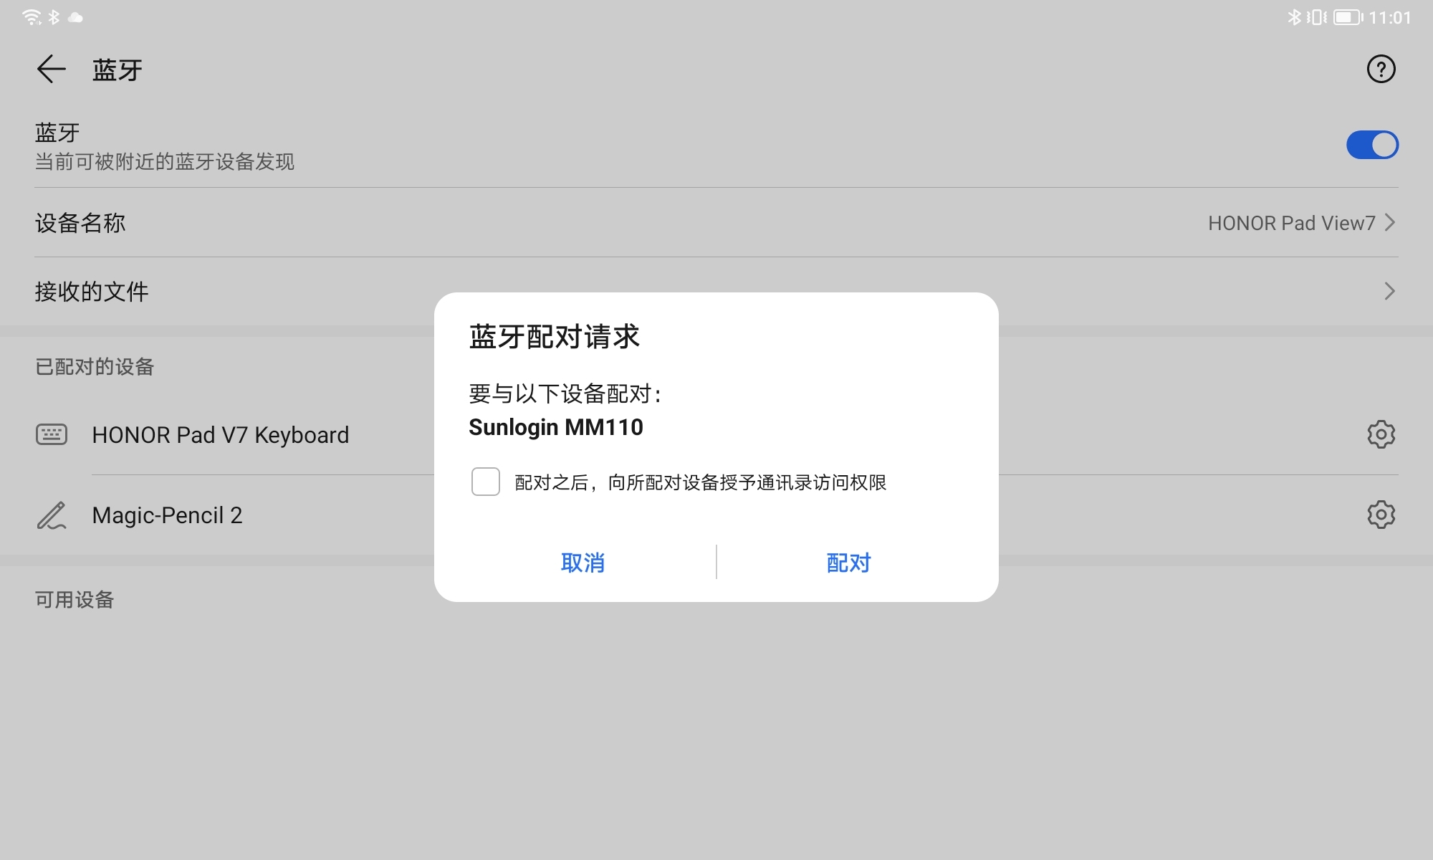1433x860 pixels.
Task: Open the received files (接收的文件) chevron
Action: [x=1390, y=291]
